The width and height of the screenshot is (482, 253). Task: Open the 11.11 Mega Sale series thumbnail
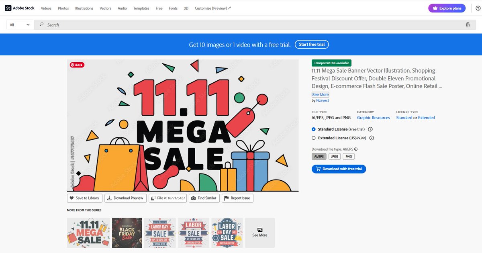click(88, 233)
